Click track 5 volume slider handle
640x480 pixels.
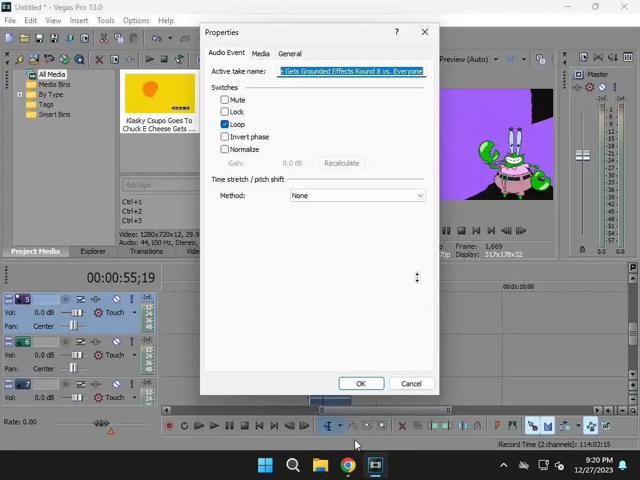77,312
